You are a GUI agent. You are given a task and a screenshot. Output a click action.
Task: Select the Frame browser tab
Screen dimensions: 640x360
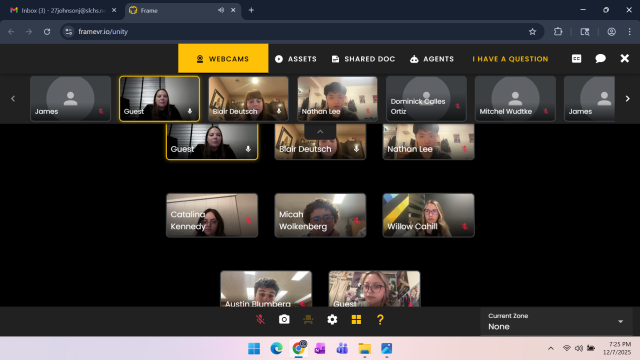tap(183, 10)
